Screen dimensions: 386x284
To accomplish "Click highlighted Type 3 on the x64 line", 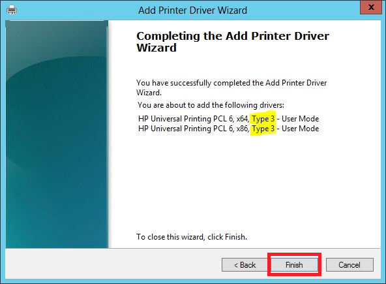I will pos(263,119).
